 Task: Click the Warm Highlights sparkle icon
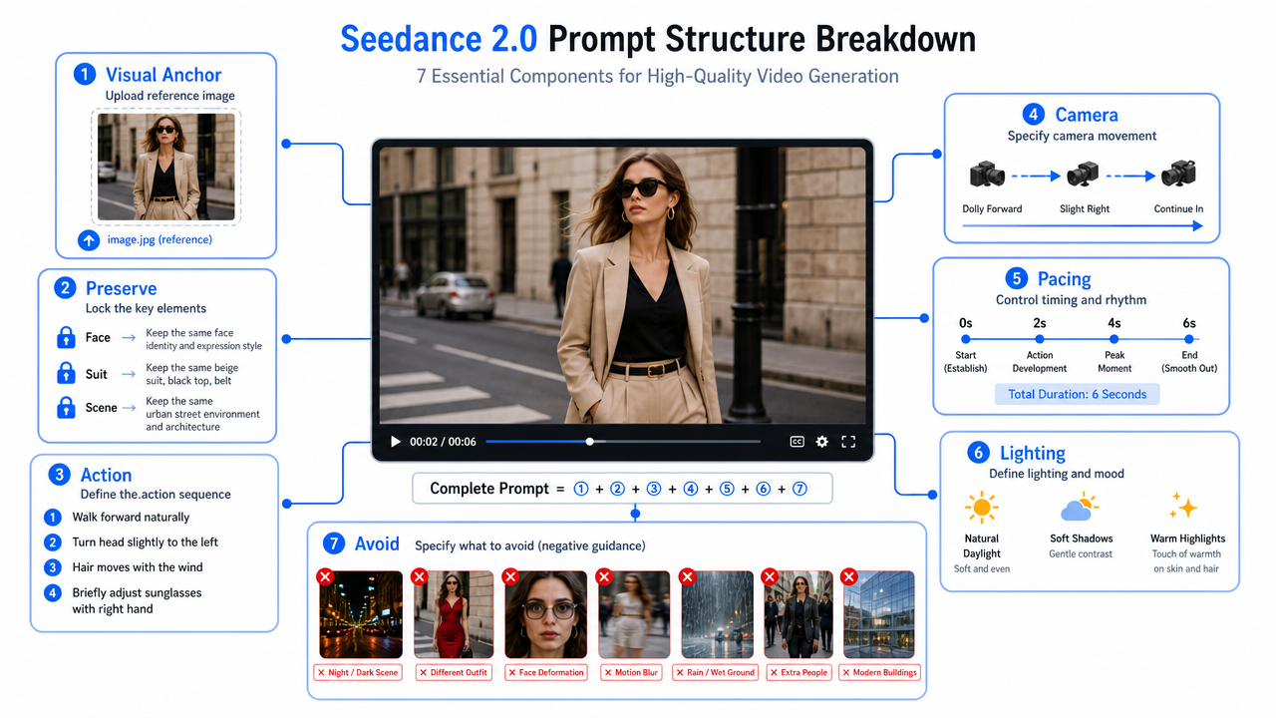point(1184,507)
